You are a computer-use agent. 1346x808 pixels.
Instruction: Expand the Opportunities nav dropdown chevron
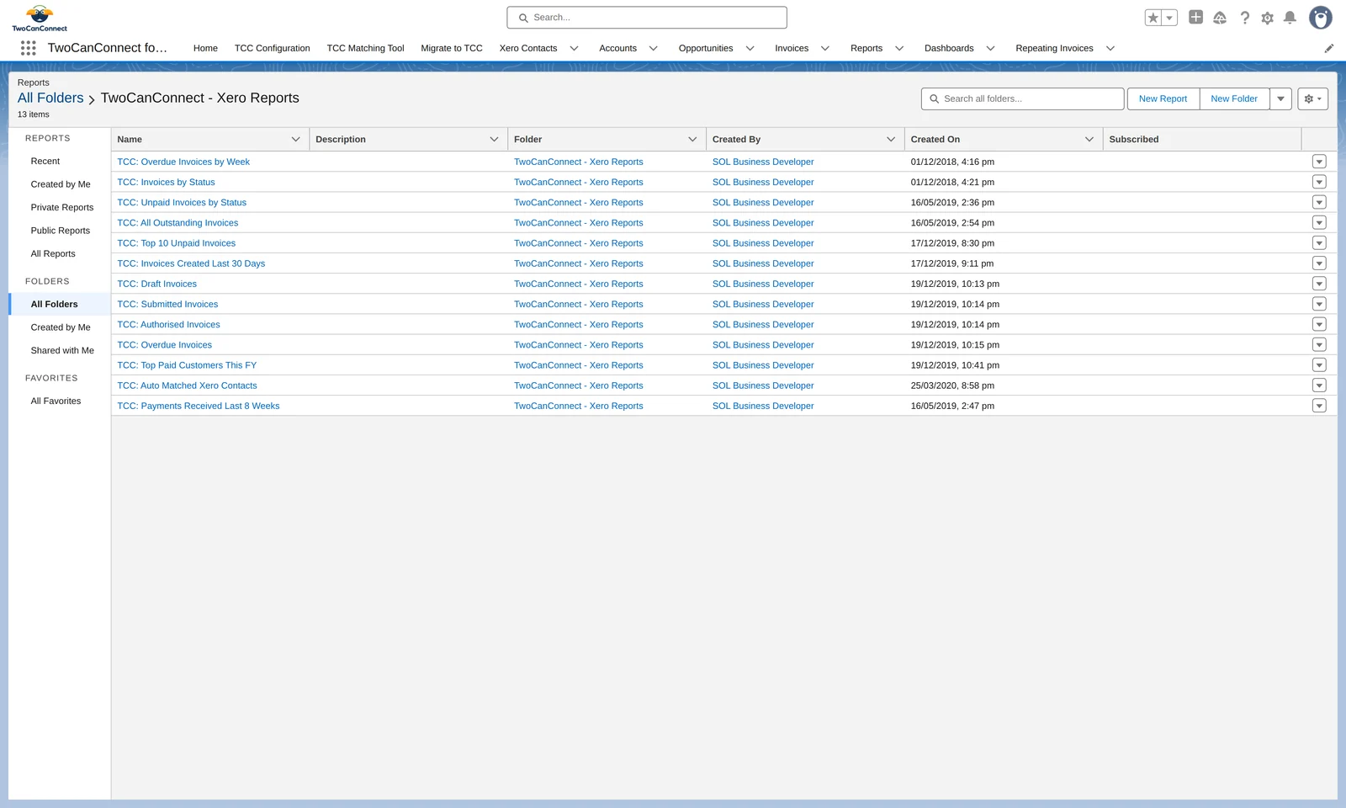coord(750,49)
